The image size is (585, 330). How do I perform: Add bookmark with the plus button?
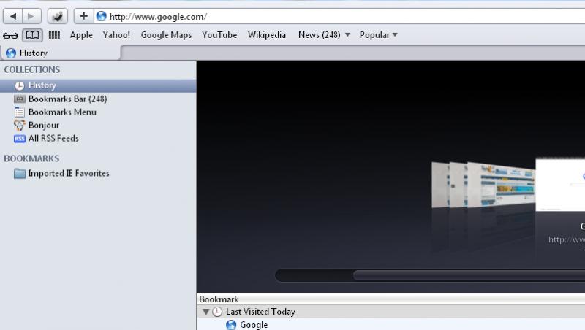pos(84,16)
